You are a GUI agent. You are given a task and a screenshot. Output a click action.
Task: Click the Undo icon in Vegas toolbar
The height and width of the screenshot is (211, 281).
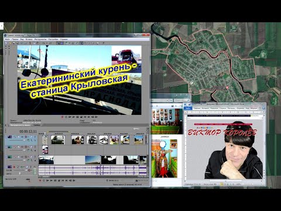(43, 43)
